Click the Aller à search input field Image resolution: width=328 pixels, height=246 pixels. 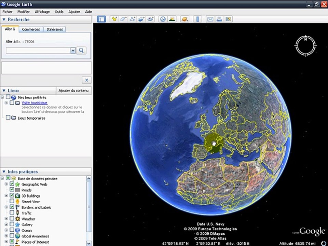click(x=38, y=51)
